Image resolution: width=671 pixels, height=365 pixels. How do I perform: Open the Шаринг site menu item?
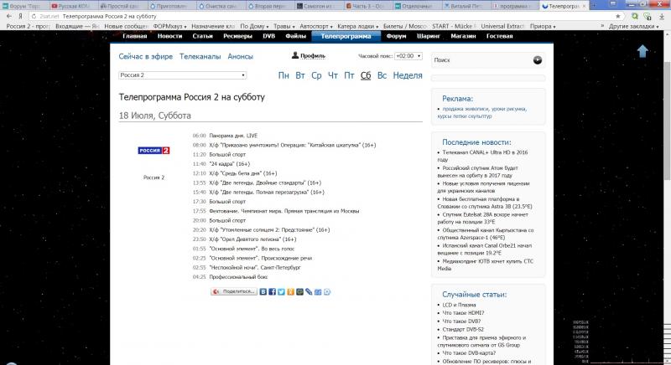[x=429, y=36]
